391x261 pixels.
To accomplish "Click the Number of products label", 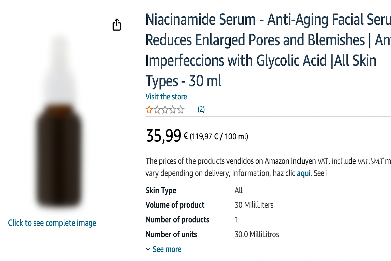I will point(177,220).
